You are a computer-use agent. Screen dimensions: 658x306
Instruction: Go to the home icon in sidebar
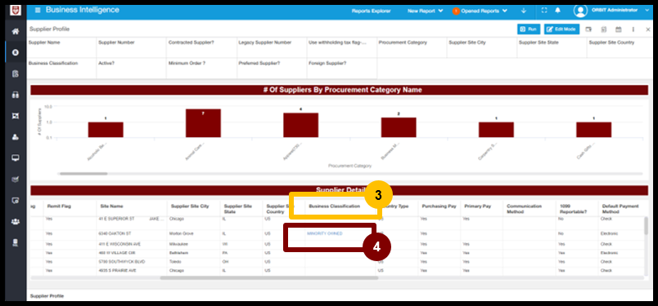pyautogui.click(x=16, y=31)
